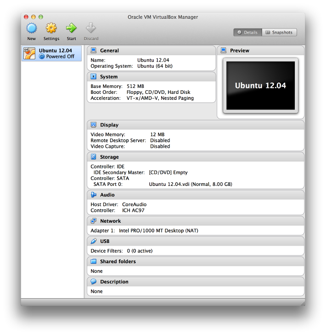
Task: Click None under Description
Action: click(96, 291)
